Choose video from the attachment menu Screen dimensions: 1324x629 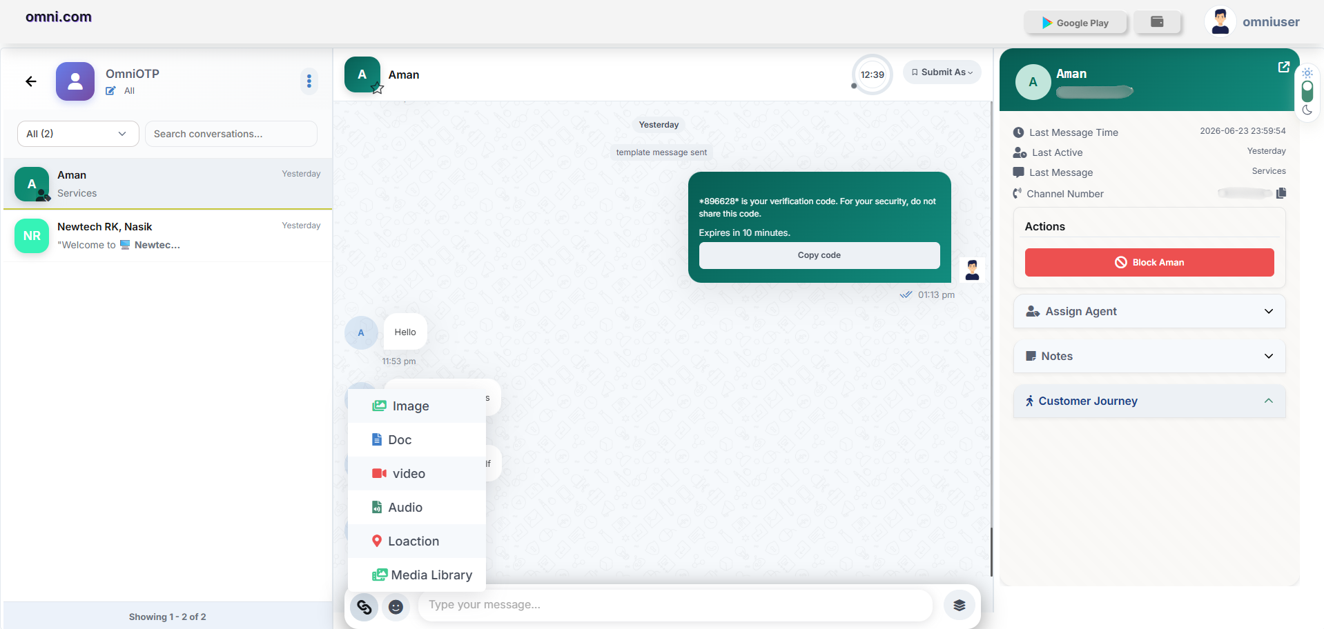(417, 474)
